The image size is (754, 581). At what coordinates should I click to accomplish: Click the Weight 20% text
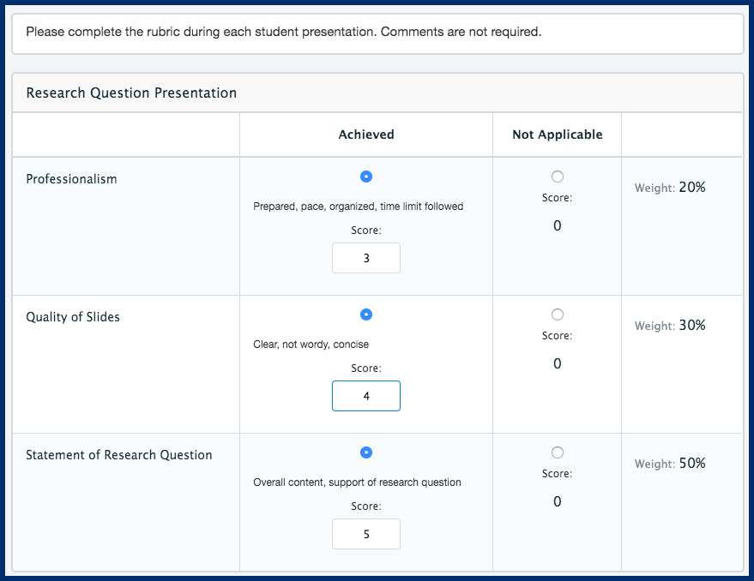(x=669, y=188)
